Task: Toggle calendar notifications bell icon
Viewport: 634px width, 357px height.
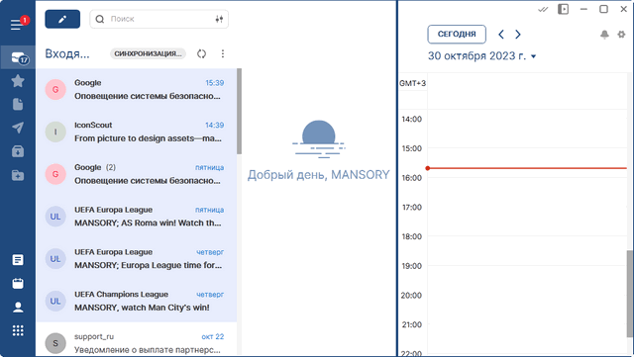Action: [604, 35]
